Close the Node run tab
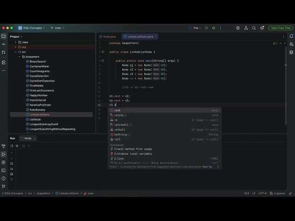Screen dimensions: 295x221 35,139
